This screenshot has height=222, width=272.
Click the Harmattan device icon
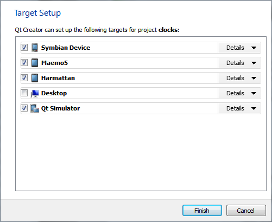[x=35, y=78]
